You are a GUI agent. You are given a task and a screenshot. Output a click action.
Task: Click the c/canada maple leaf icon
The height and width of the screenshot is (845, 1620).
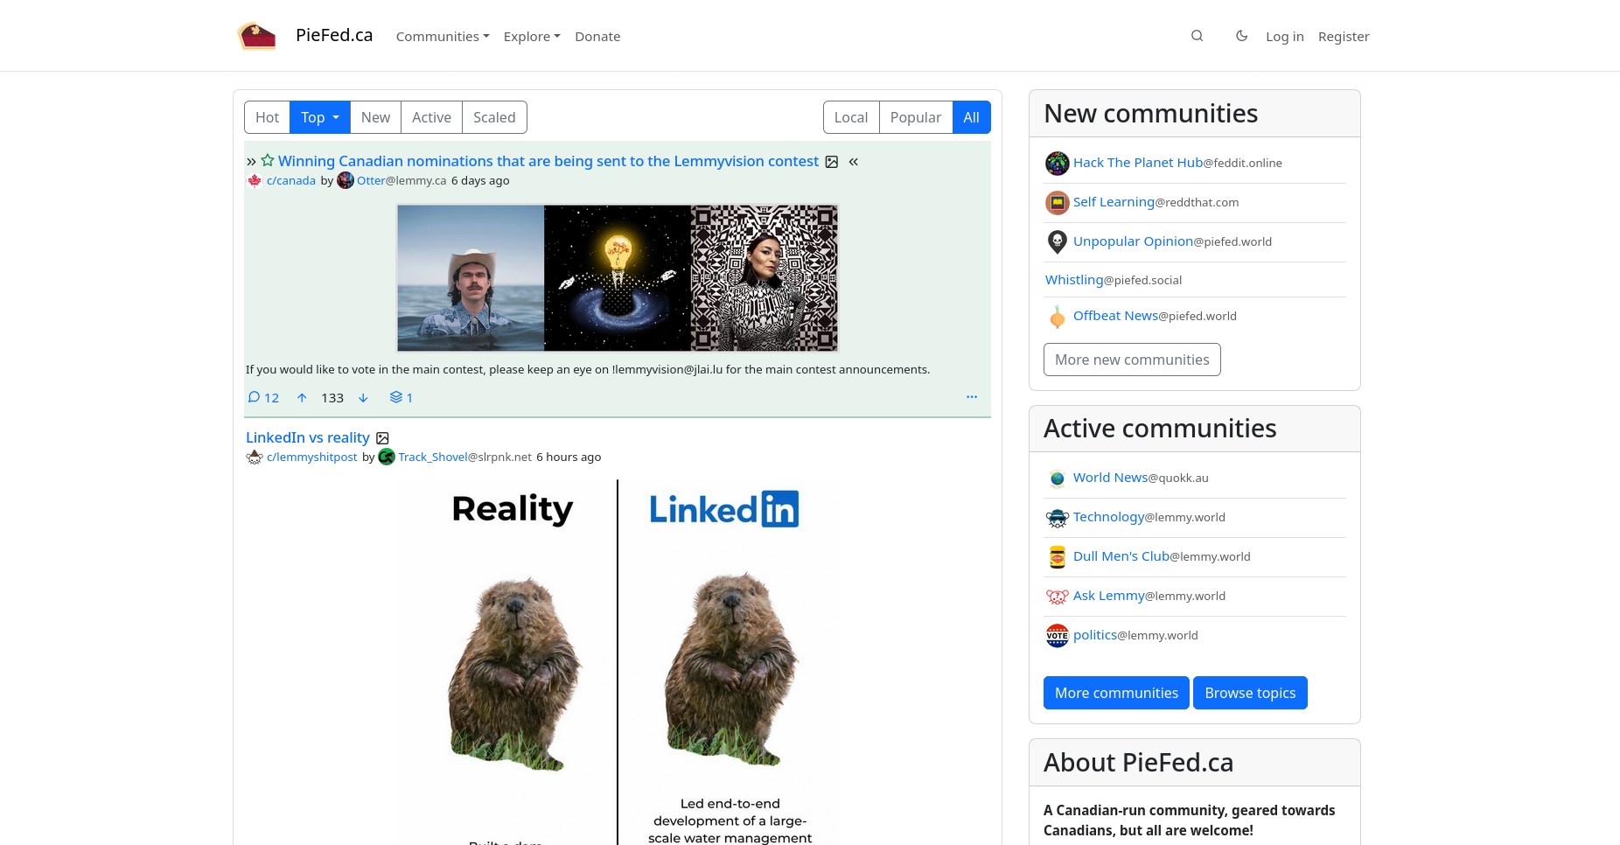pos(255,181)
